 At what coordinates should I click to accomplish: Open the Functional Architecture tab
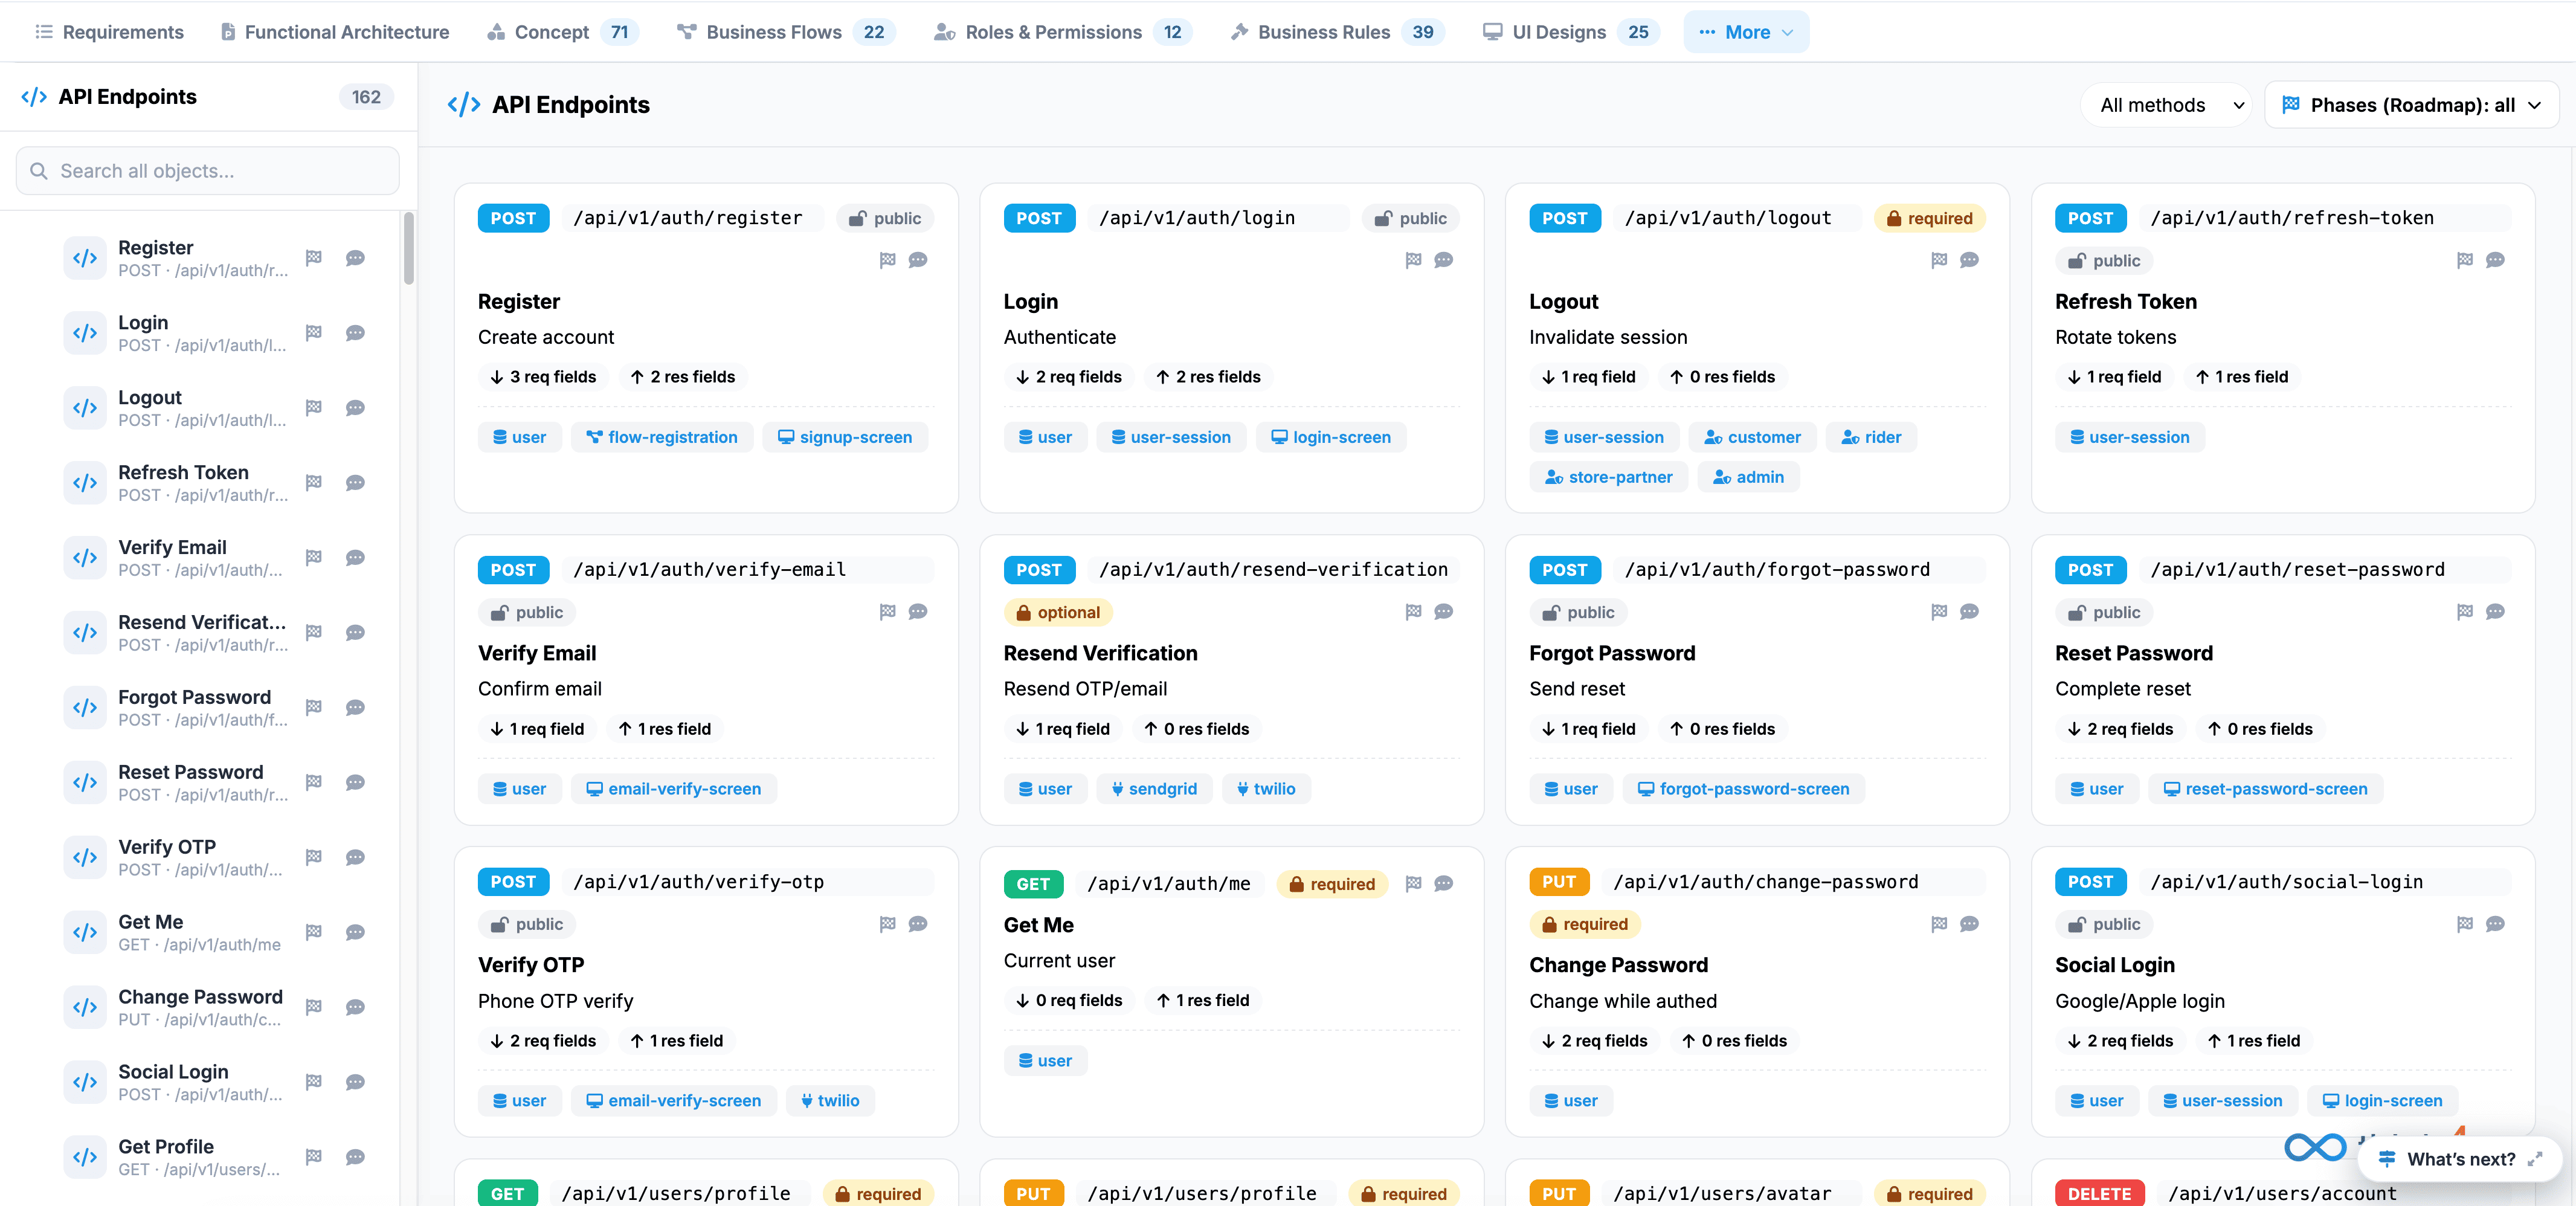click(x=335, y=32)
